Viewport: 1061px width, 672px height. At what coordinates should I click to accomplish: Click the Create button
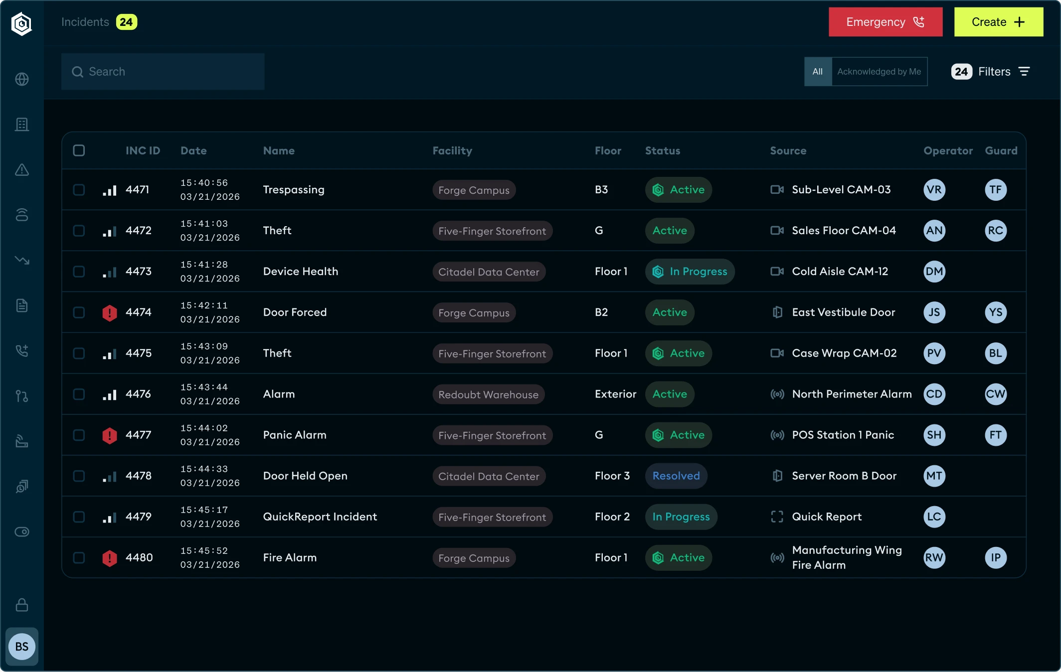(x=998, y=22)
